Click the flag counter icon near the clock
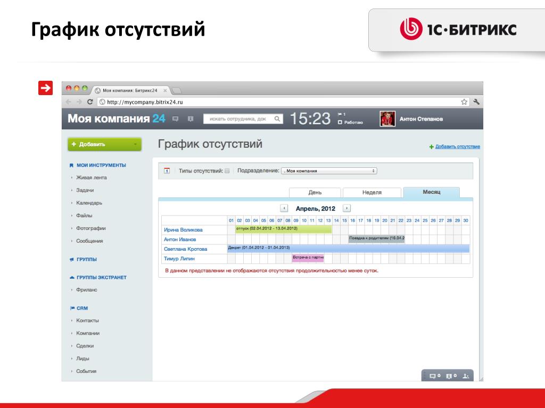This screenshot has width=545, height=408. pos(342,114)
